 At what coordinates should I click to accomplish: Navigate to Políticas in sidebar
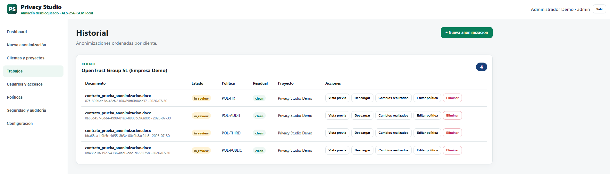[x=33, y=97]
